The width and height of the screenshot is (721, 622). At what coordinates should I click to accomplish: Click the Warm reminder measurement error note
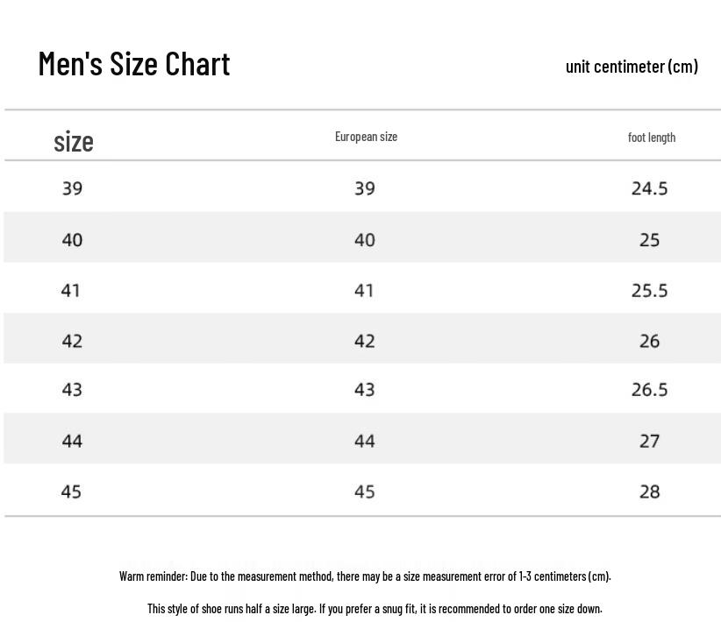(365, 576)
